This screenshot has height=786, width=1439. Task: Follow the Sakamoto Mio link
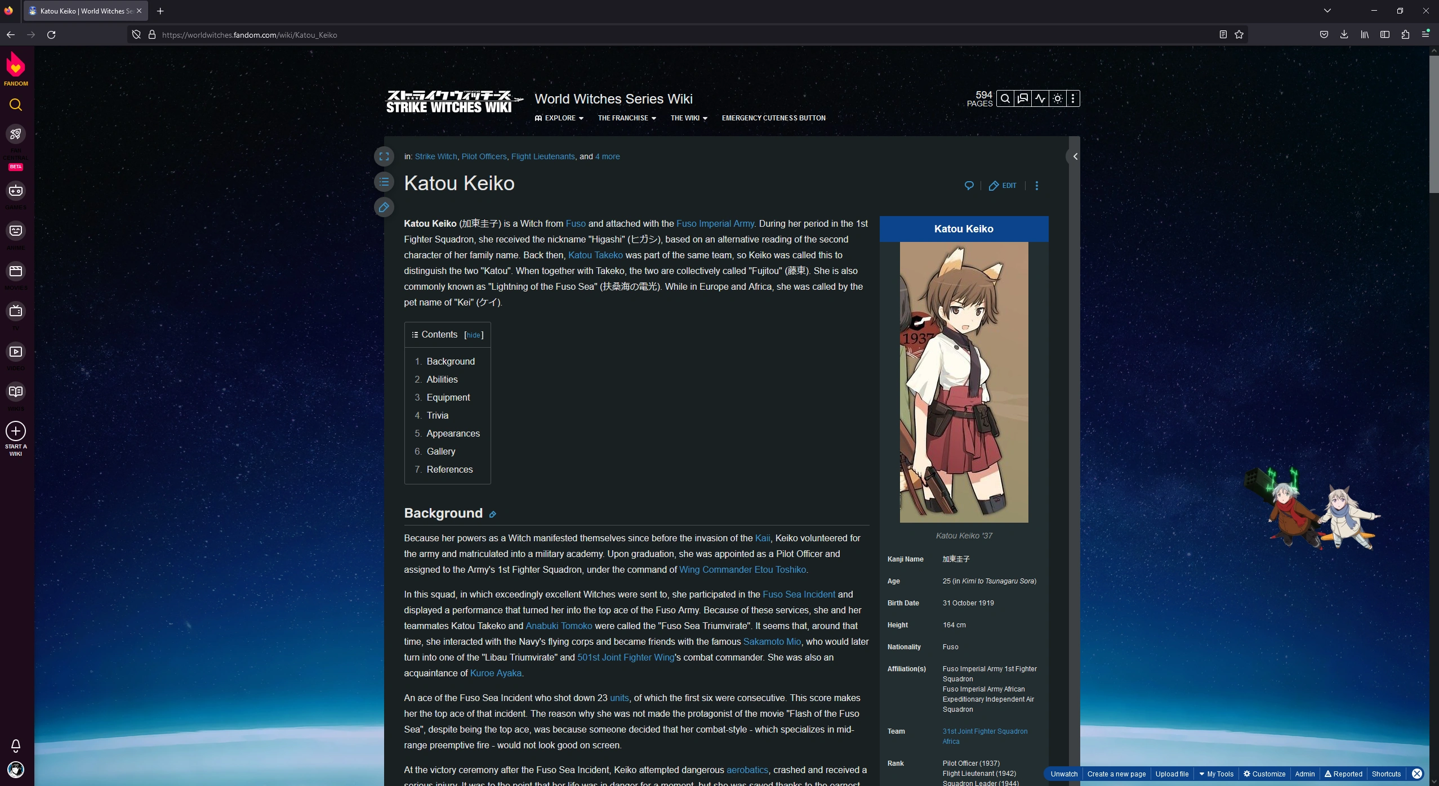772,641
